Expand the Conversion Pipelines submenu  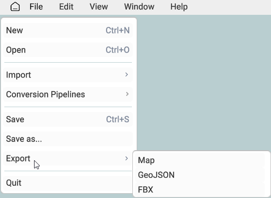coord(68,94)
